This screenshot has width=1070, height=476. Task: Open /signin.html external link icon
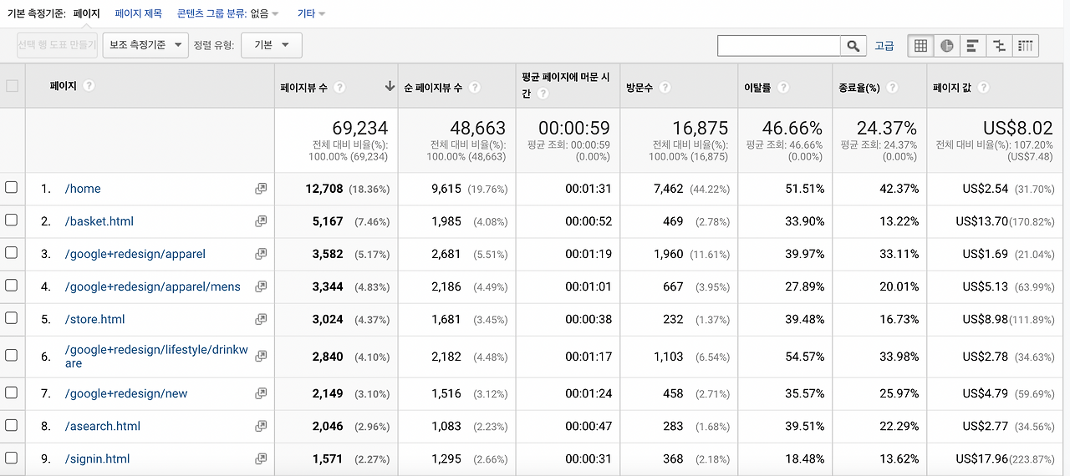pos(261,458)
